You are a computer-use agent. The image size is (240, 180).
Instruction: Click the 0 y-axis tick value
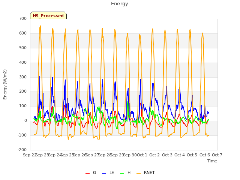25,121
